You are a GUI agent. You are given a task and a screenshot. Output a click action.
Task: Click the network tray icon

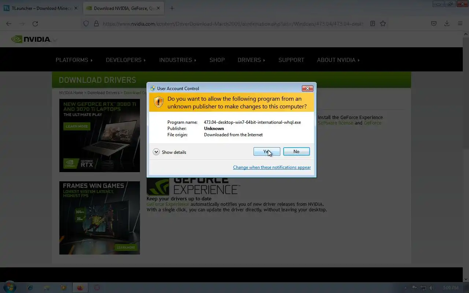(x=423, y=288)
